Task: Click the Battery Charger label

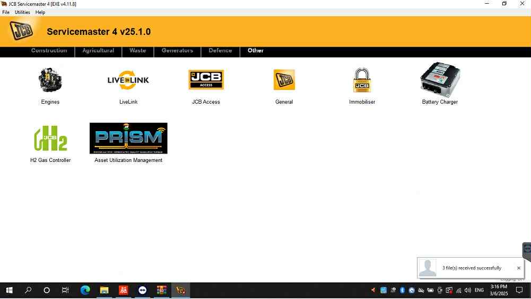Action: pyautogui.click(x=440, y=102)
